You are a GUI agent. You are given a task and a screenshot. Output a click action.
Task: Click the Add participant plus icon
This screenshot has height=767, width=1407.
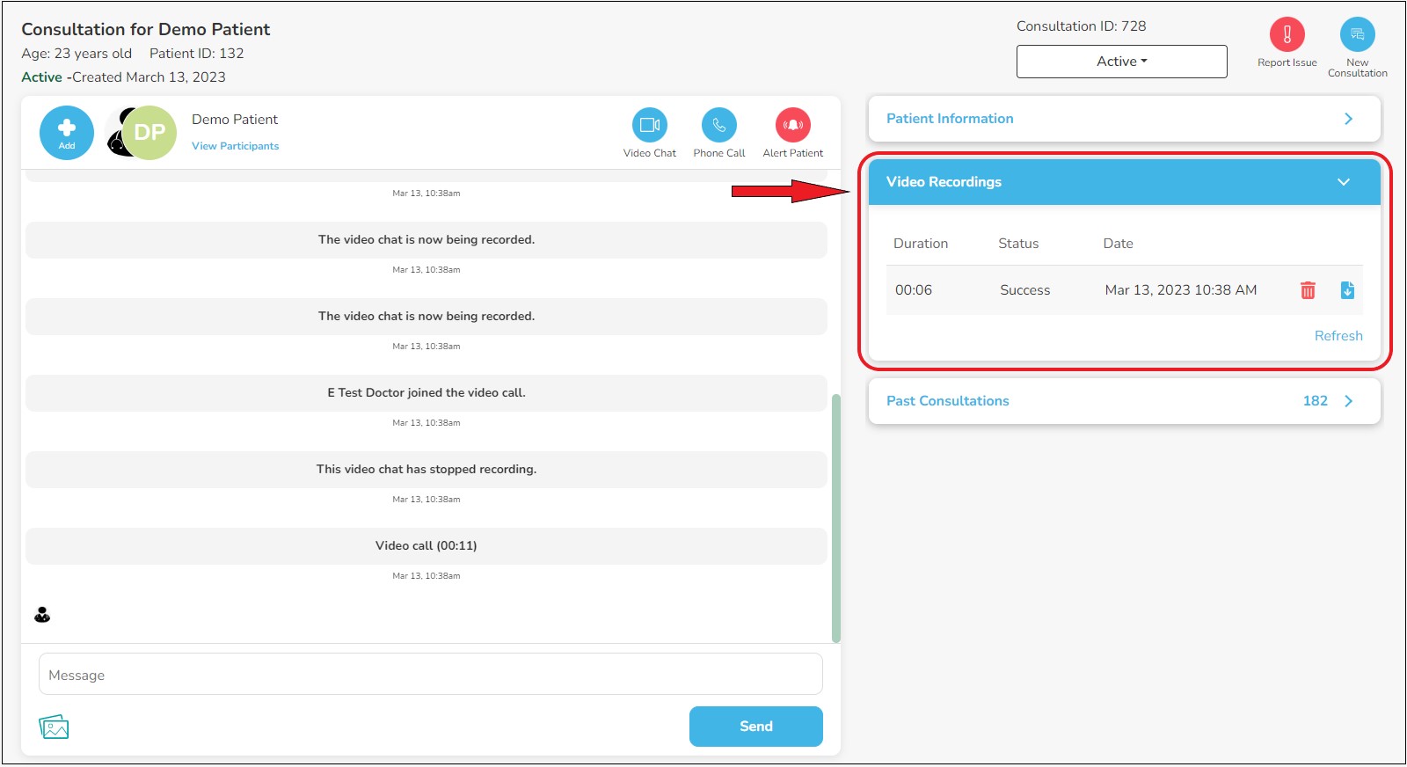(66, 132)
